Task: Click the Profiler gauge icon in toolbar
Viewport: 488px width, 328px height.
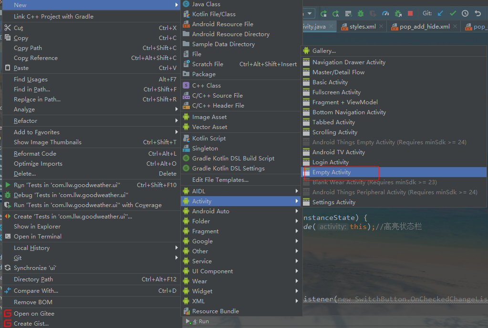Action: tap(385, 13)
